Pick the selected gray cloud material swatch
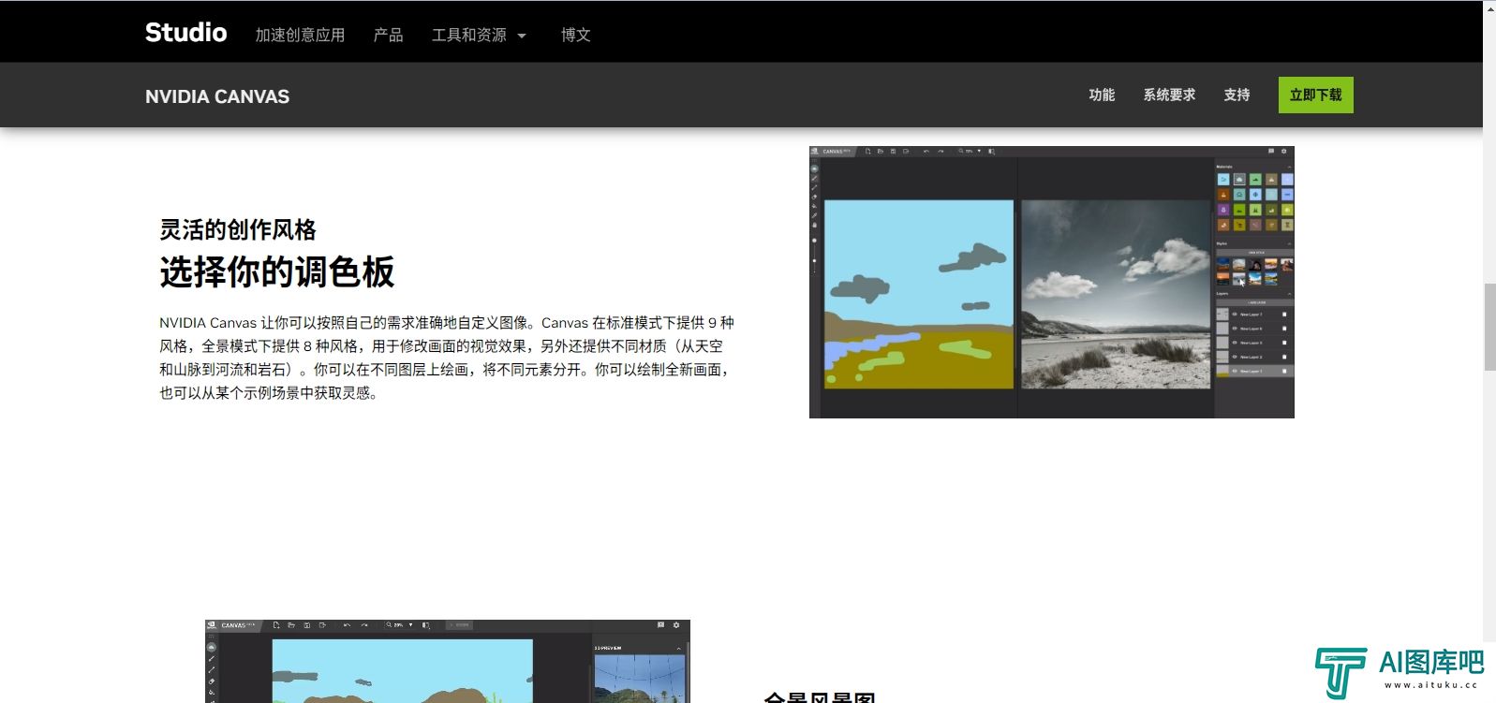 1239,179
